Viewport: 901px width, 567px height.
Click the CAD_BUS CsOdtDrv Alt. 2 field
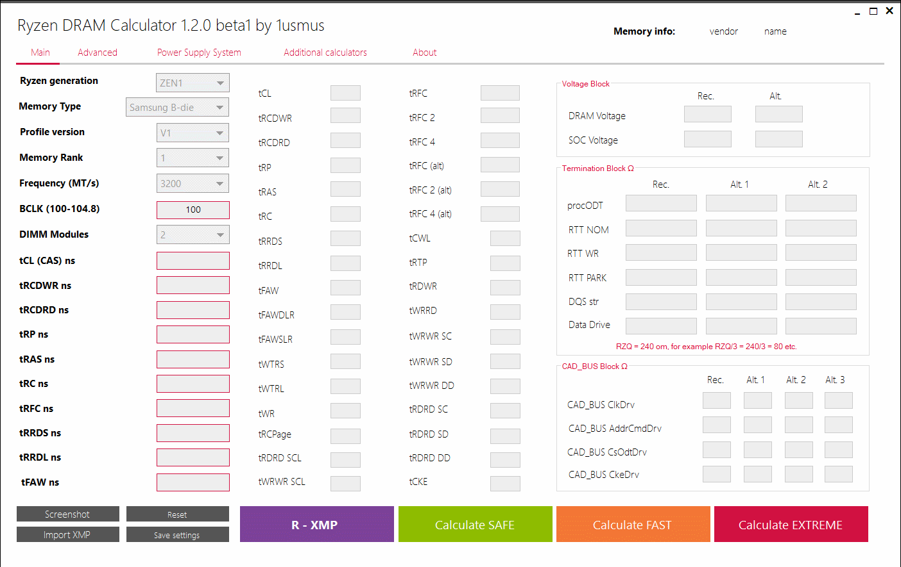(x=799, y=450)
